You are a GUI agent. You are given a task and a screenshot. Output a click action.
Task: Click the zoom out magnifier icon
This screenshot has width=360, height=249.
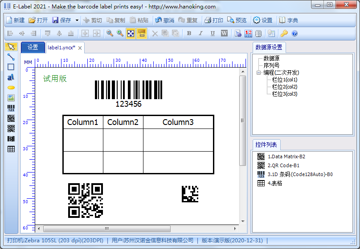[x=110, y=33]
